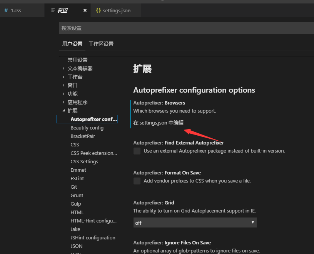Image resolution: width=314 pixels, height=254 pixels.
Task: Enable Format On Save checkbox
Action: click(137, 181)
